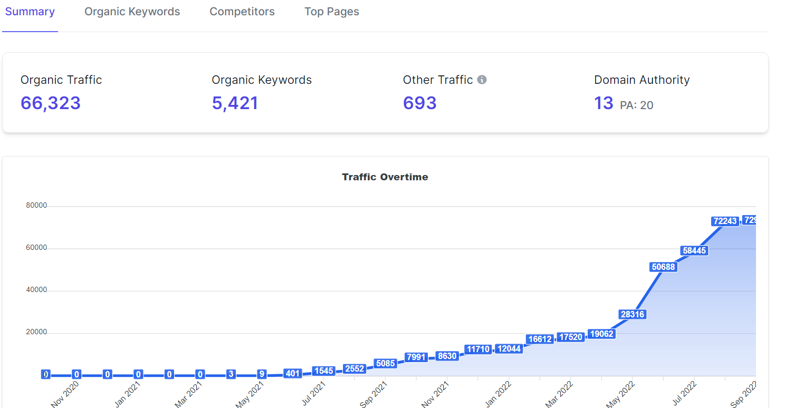The image size is (785, 408).
Task: Click the 16612 data point label
Action: click(x=540, y=339)
